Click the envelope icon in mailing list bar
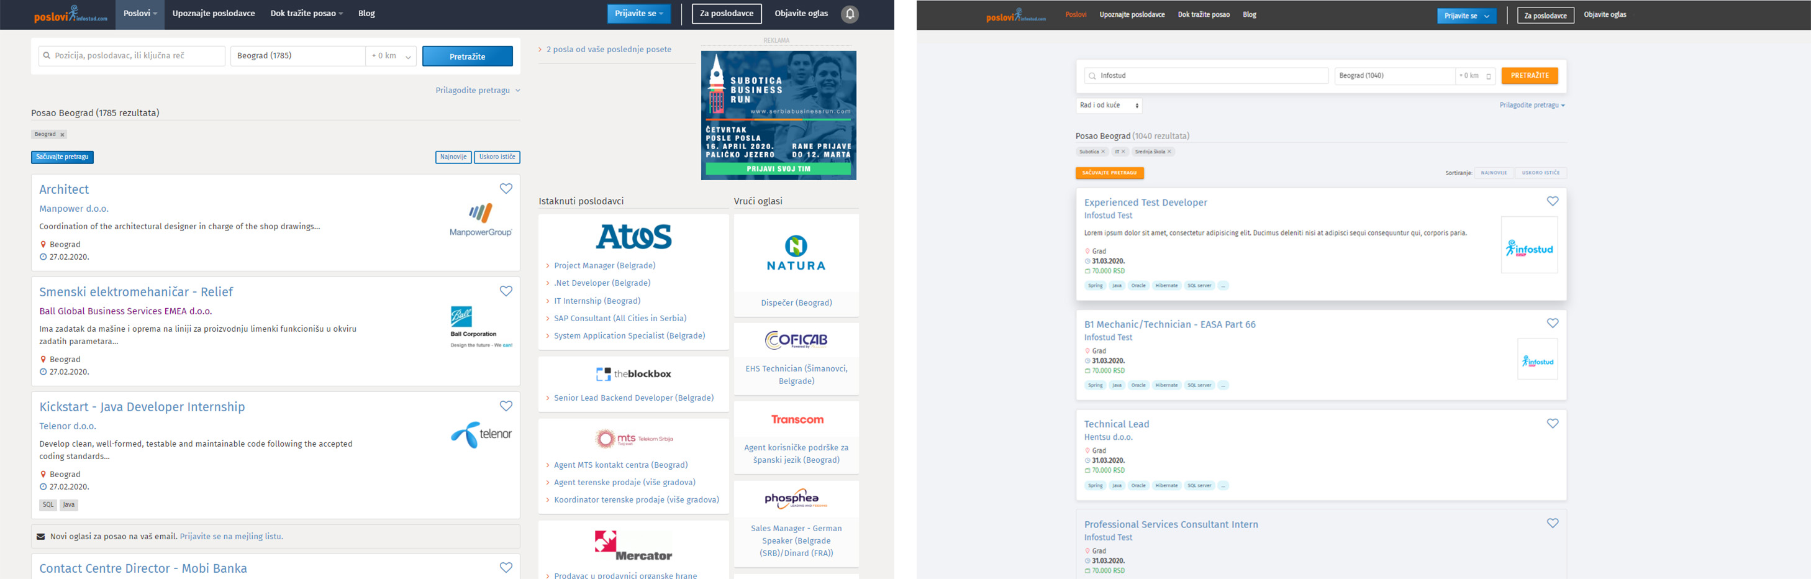This screenshot has height=579, width=1811. point(41,537)
